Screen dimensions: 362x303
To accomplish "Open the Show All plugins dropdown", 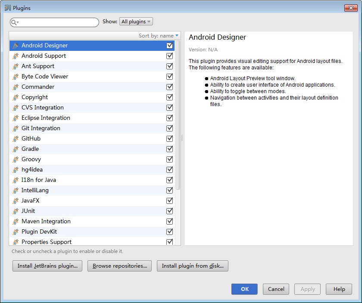I will pos(136,21).
